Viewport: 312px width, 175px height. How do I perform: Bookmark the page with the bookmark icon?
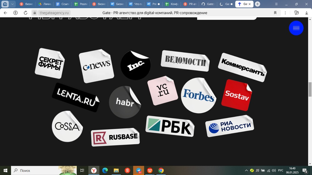click(275, 13)
